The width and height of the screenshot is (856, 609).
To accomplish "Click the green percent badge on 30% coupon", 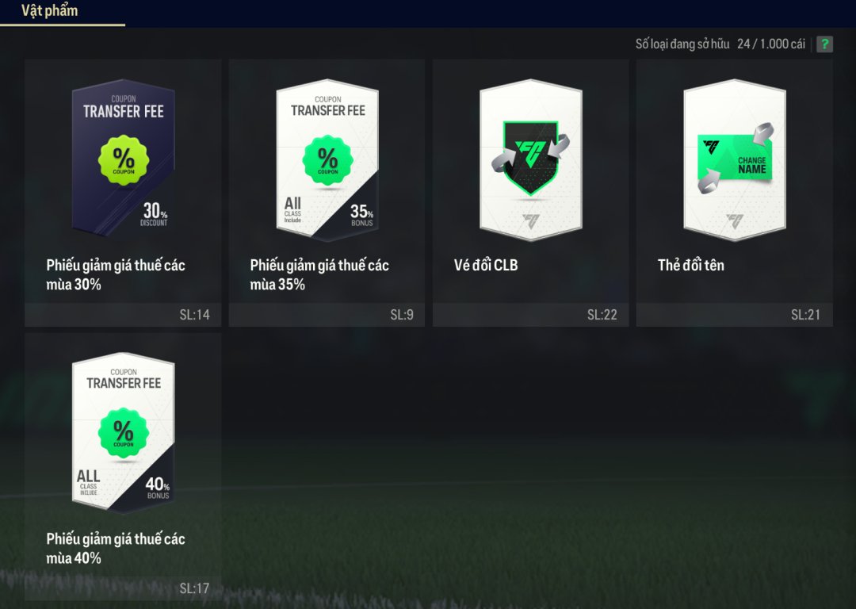I will [124, 160].
